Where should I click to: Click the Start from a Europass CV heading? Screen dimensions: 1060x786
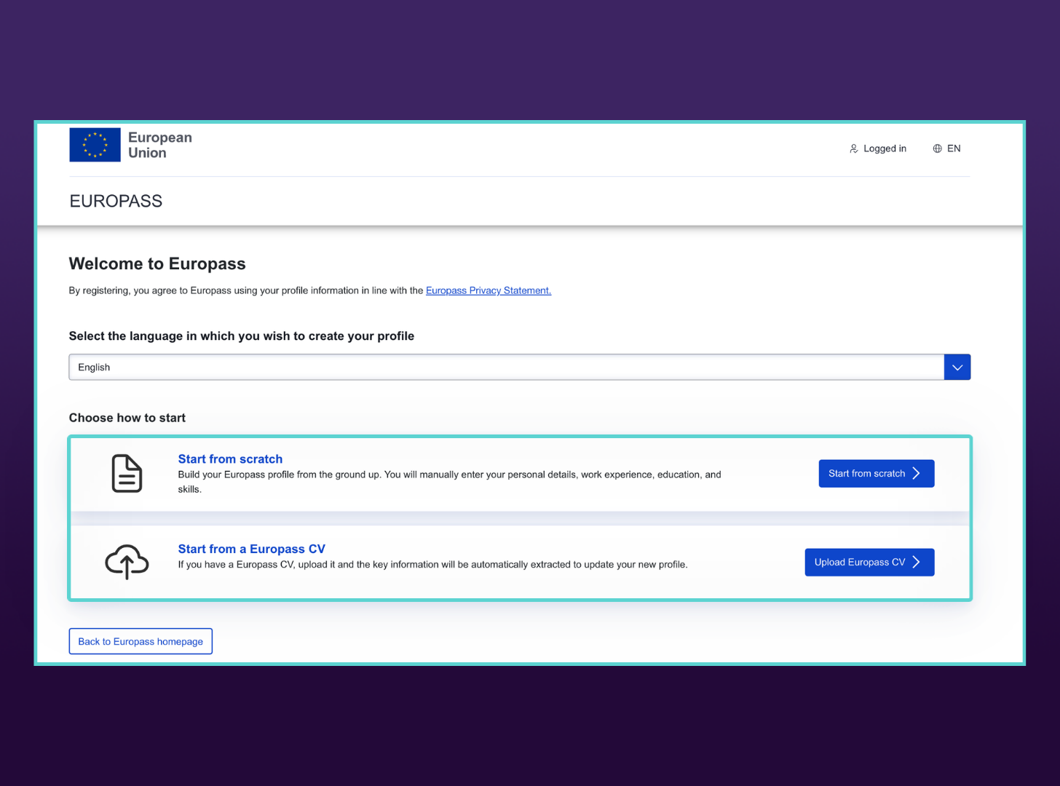click(x=252, y=549)
